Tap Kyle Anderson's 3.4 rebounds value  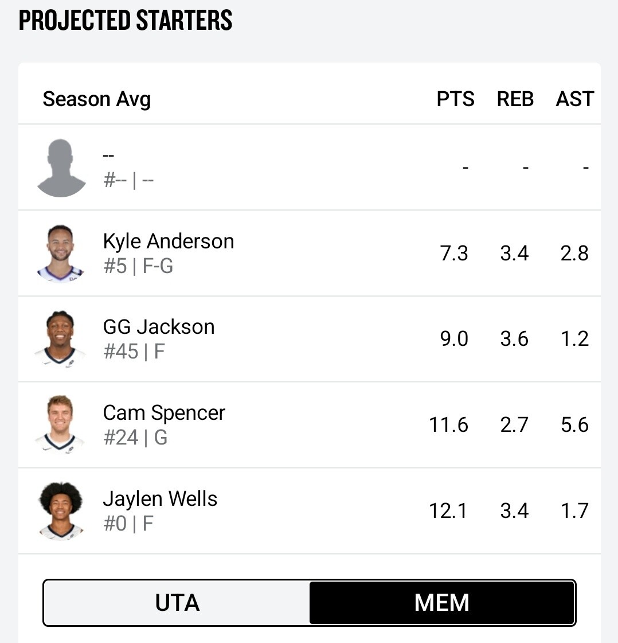click(514, 254)
